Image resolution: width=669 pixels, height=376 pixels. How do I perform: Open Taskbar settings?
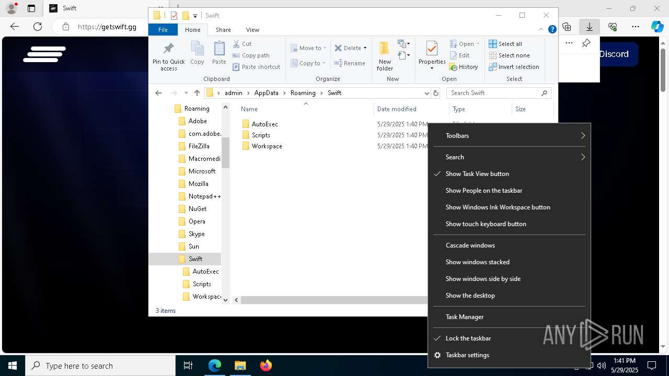[x=509, y=355]
